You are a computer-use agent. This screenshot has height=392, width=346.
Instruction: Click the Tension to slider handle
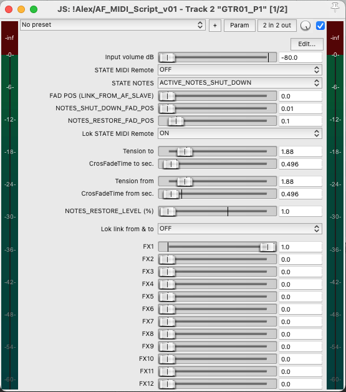pyautogui.click(x=185, y=151)
